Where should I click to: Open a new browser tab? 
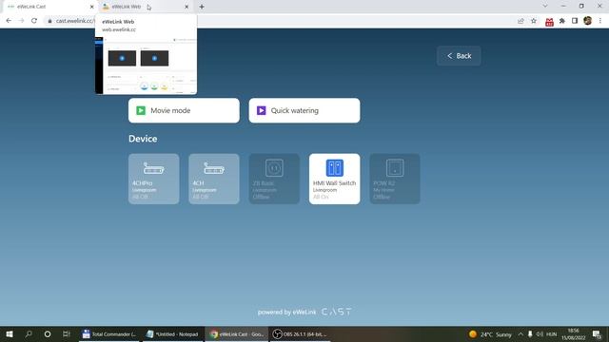[x=202, y=7]
